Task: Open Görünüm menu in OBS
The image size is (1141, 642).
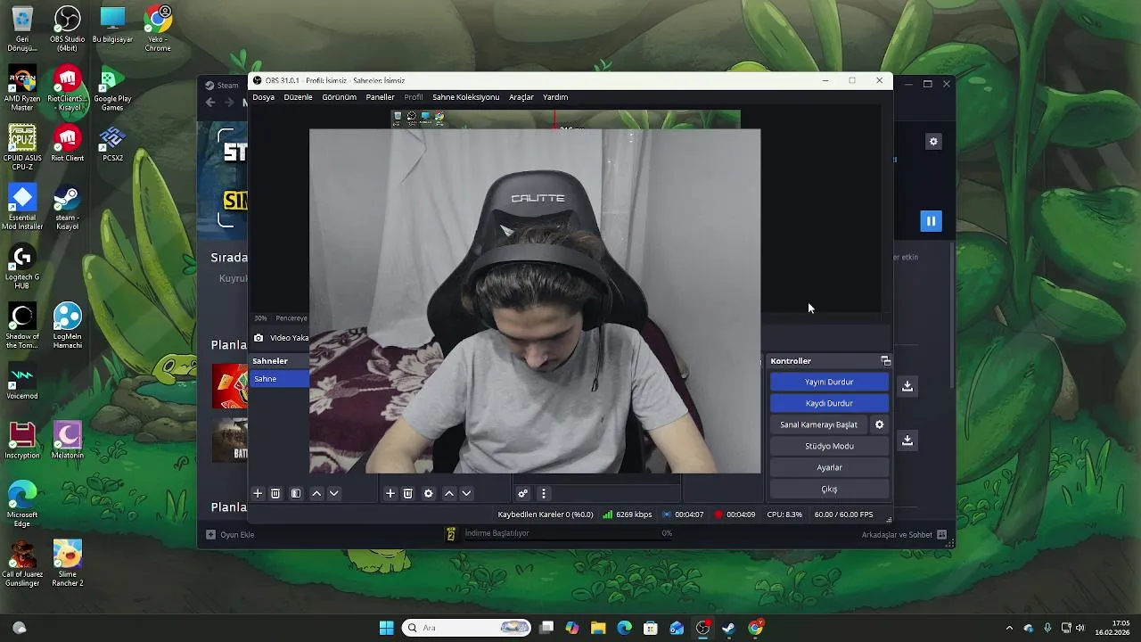Action: (339, 97)
